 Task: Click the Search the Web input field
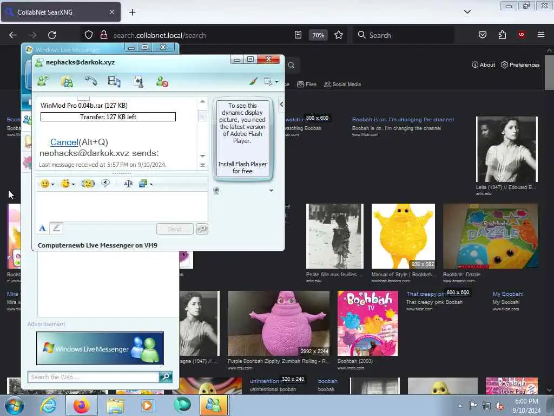click(x=93, y=377)
